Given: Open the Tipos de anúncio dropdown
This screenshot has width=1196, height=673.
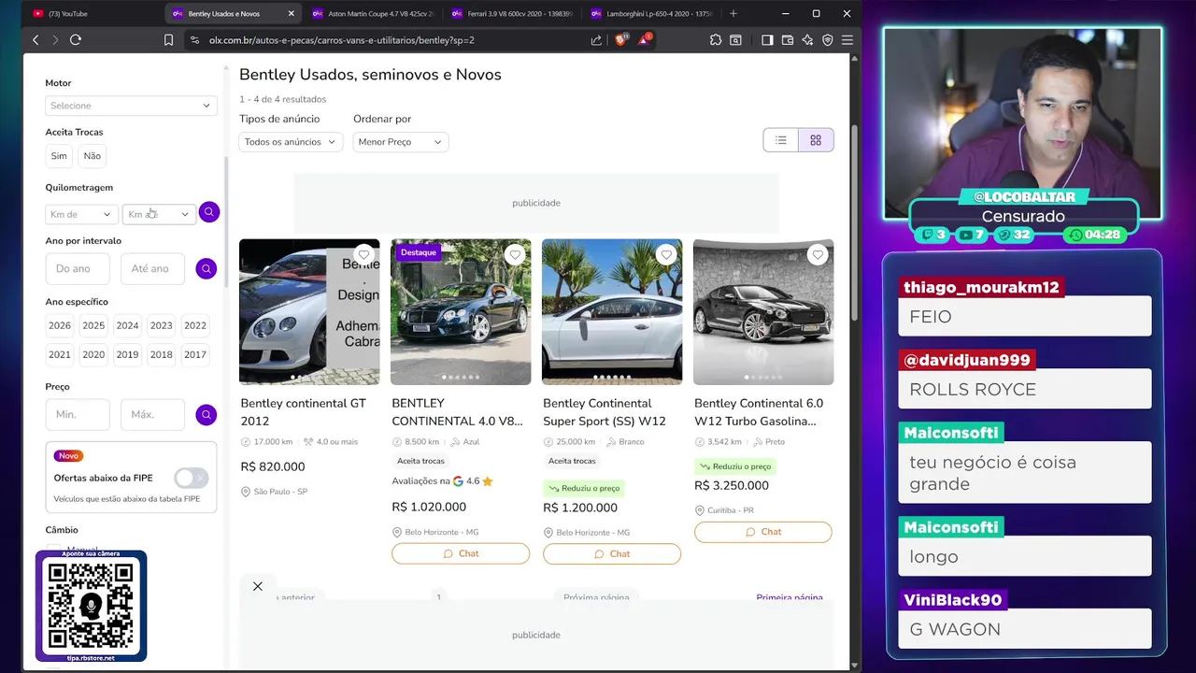Looking at the screenshot, I should [291, 142].
